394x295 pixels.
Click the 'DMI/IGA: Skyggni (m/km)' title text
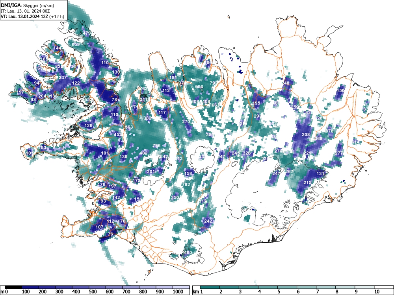click(x=28, y=5)
